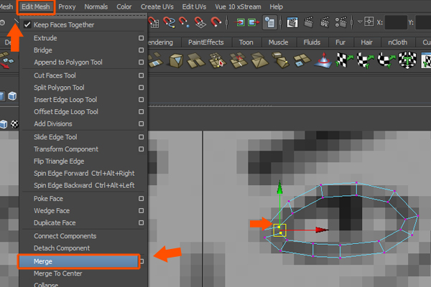Open the Proxy menu
Viewport: 431px width, 287px height.
tap(67, 6)
